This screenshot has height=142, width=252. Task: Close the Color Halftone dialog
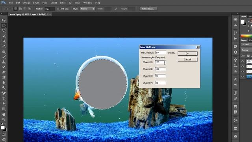point(198,47)
